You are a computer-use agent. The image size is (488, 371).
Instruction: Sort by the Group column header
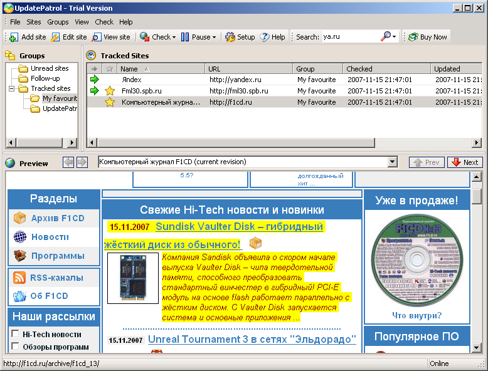(x=318, y=69)
